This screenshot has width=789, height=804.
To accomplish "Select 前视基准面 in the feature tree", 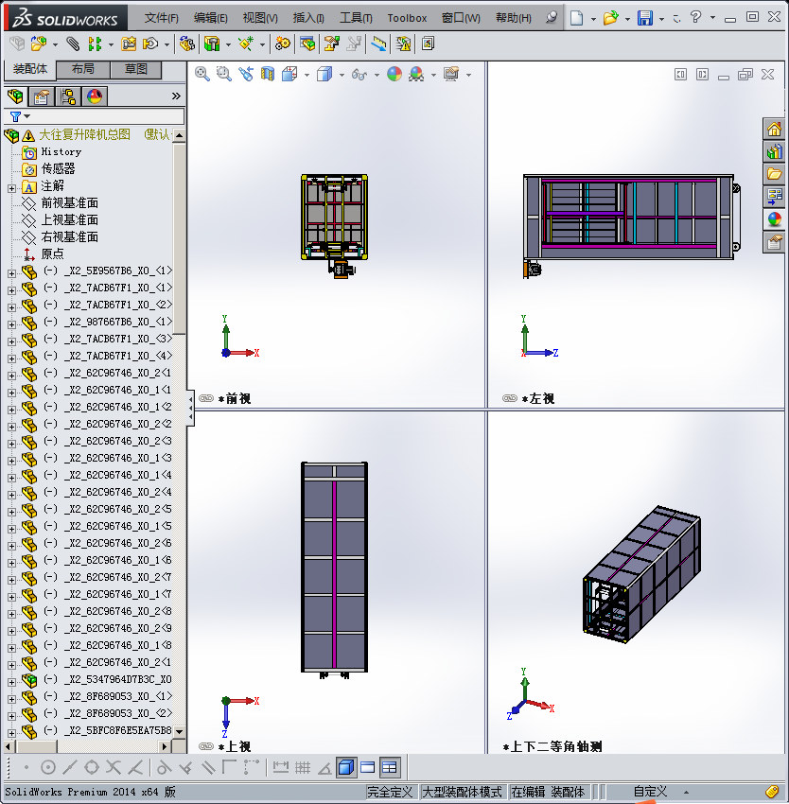I will [69, 203].
